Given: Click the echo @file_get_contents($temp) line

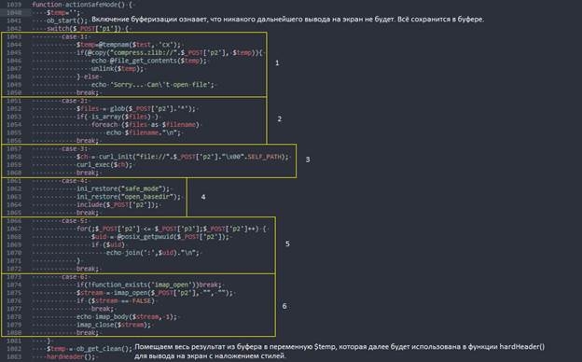Looking at the screenshot, I should [149, 61].
